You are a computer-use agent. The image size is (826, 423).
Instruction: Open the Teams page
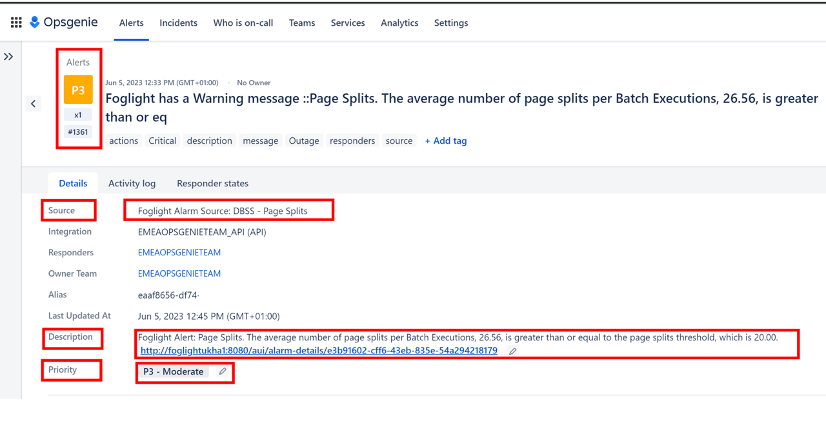click(x=302, y=23)
